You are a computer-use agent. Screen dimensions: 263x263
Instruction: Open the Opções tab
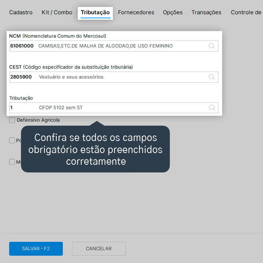172,12
